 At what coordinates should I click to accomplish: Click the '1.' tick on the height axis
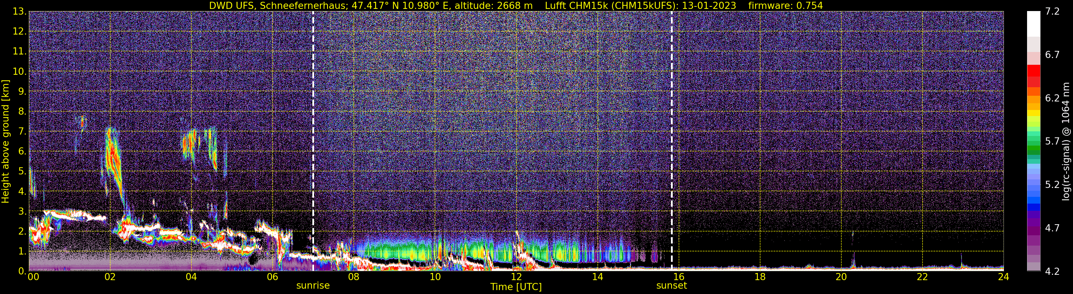point(22,251)
